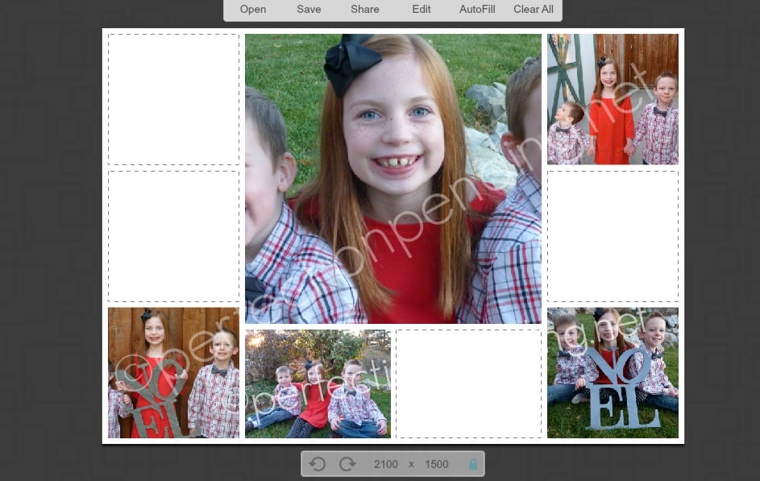Select the top-right photo by wooden gate

click(x=613, y=99)
